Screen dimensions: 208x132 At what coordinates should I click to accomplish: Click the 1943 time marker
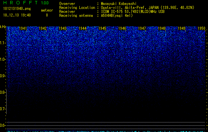pyautogui.click(x=62, y=28)
